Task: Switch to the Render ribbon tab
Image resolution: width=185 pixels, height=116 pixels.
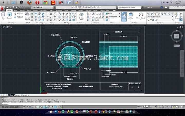Action: tap(35, 10)
